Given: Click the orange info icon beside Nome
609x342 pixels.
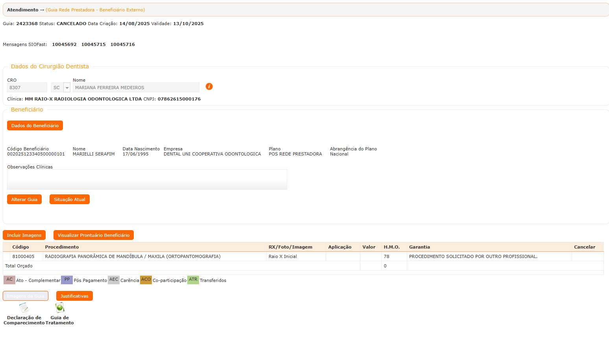Looking at the screenshot, I should pyautogui.click(x=209, y=86).
